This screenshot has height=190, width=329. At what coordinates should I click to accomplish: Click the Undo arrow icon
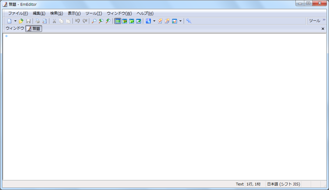[77, 21]
